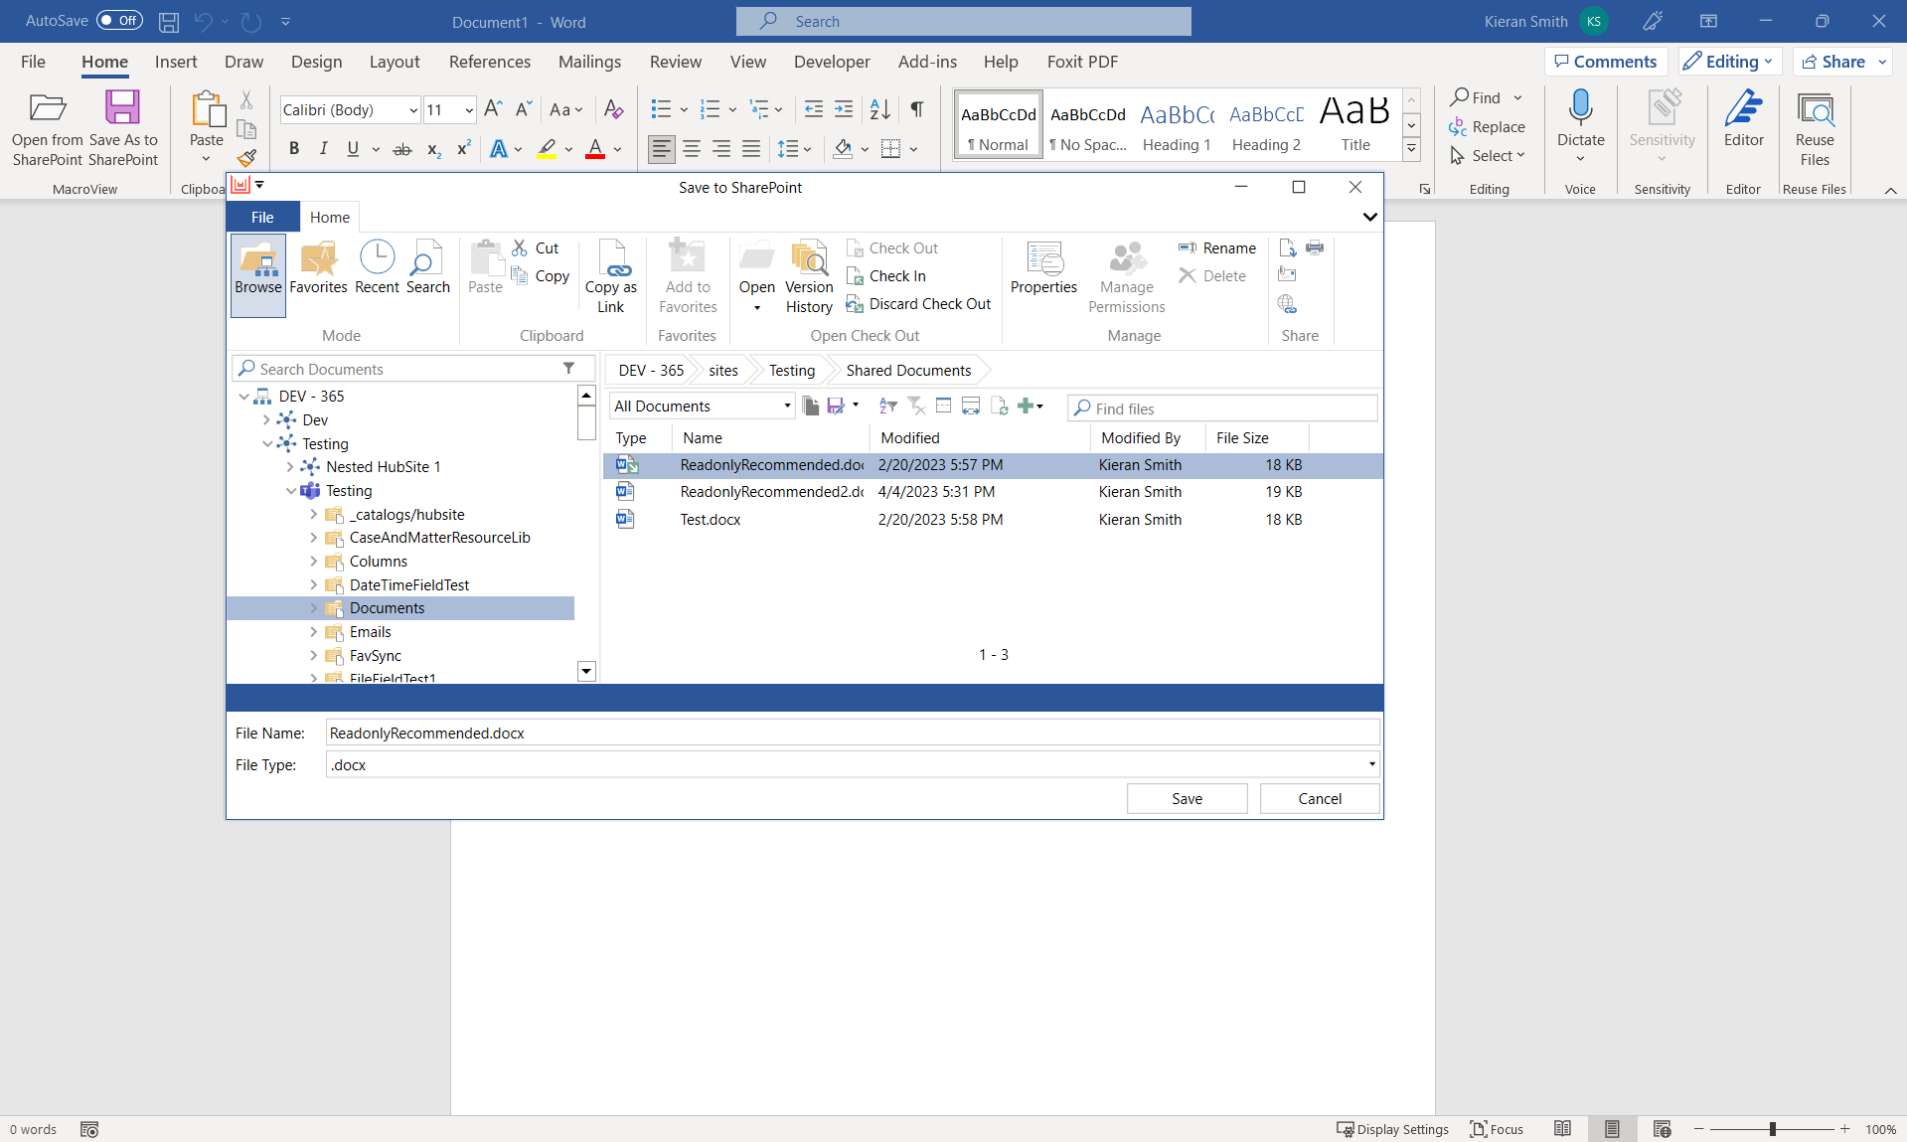
Task: Open Version History
Action: (x=809, y=277)
